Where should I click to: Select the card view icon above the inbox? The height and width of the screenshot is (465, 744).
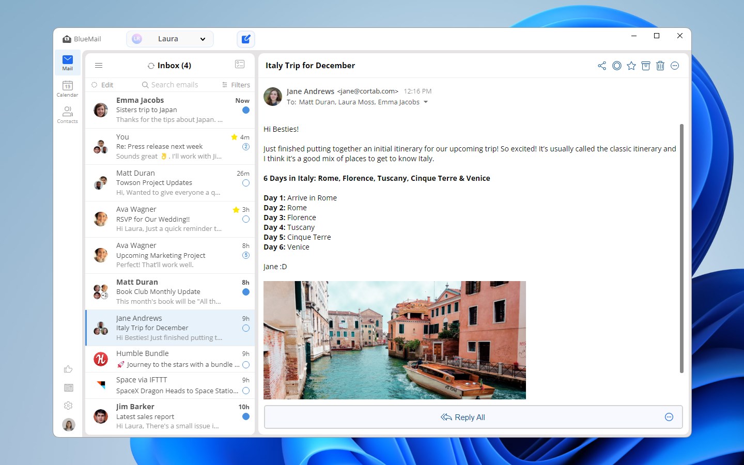[239, 64]
